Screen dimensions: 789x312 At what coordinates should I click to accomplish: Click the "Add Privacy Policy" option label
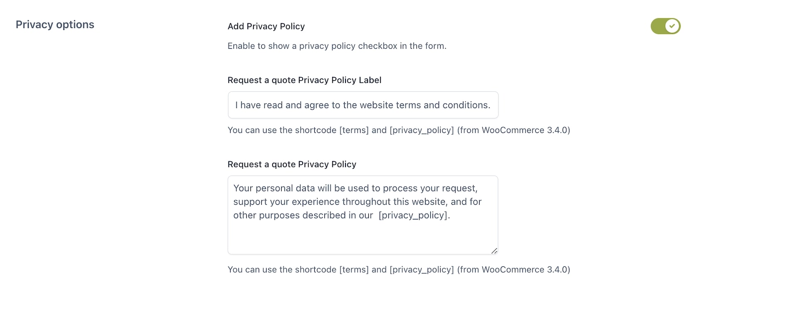click(x=266, y=26)
